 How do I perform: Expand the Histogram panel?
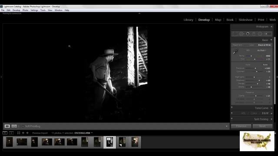pyautogui.click(x=271, y=26)
